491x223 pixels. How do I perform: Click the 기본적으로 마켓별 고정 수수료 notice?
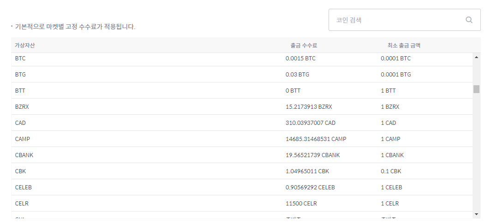pos(75,27)
